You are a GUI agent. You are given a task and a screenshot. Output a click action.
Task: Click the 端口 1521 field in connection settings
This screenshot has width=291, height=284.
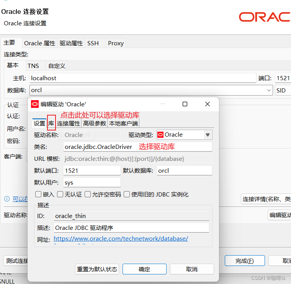click(283, 78)
